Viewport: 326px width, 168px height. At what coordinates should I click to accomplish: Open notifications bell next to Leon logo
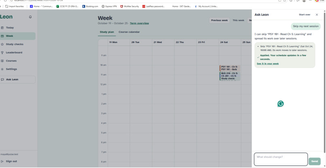point(30,17)
